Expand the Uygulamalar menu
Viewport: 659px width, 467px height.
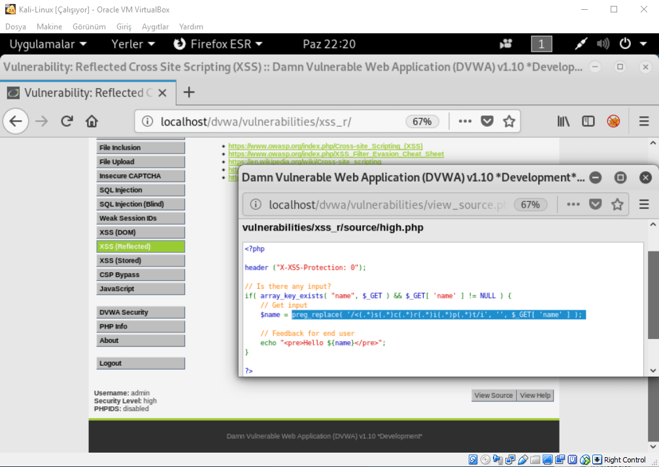pyautogui.click(x=48, y=44)
